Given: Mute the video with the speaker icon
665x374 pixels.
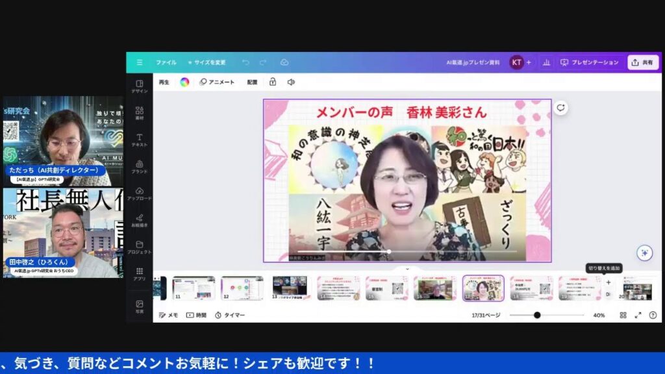Looking at the screenshot, I should [x=291, y=82].
